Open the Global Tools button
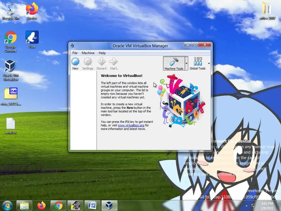 click(x=198, y=63)
